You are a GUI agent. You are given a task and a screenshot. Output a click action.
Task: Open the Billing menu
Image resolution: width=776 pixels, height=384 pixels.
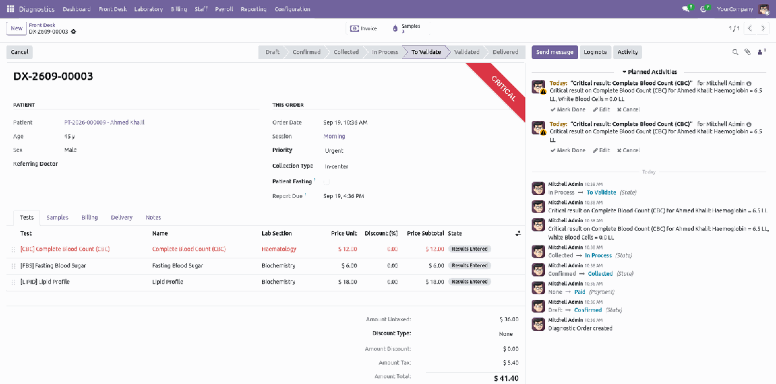click(x=179, y=9)
